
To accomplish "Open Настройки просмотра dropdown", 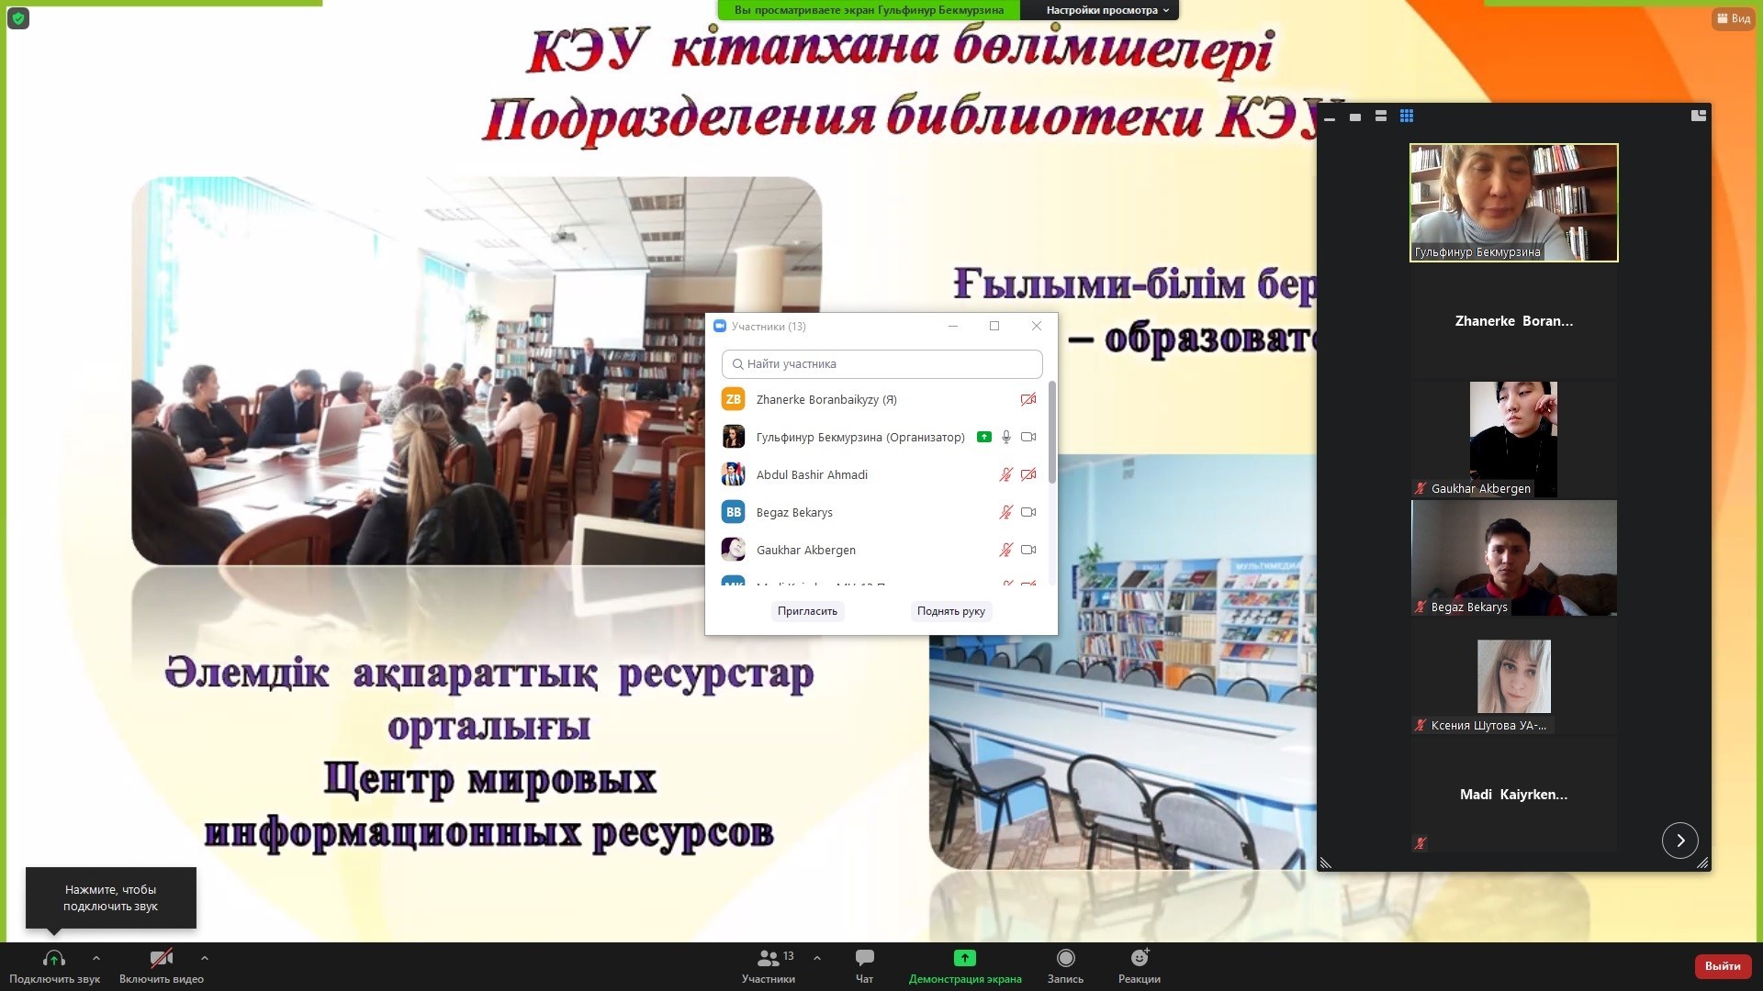I will (1107, 10).
